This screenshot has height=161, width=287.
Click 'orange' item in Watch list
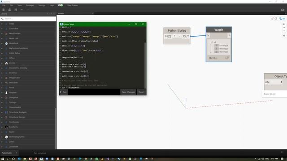[224, 45]
